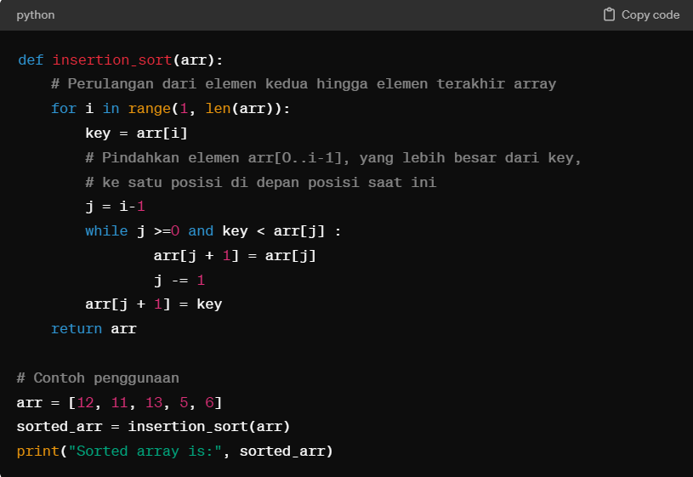Click the line "def insertion_sort(arr):"
693x477 pixels.
pyautogui.click(x=120, y=60)
